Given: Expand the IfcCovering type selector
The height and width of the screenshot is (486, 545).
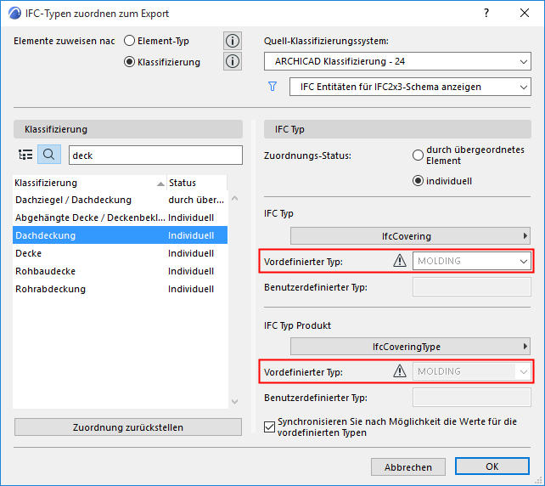Looking at the screenshot, I should click(x=413, y=235).
